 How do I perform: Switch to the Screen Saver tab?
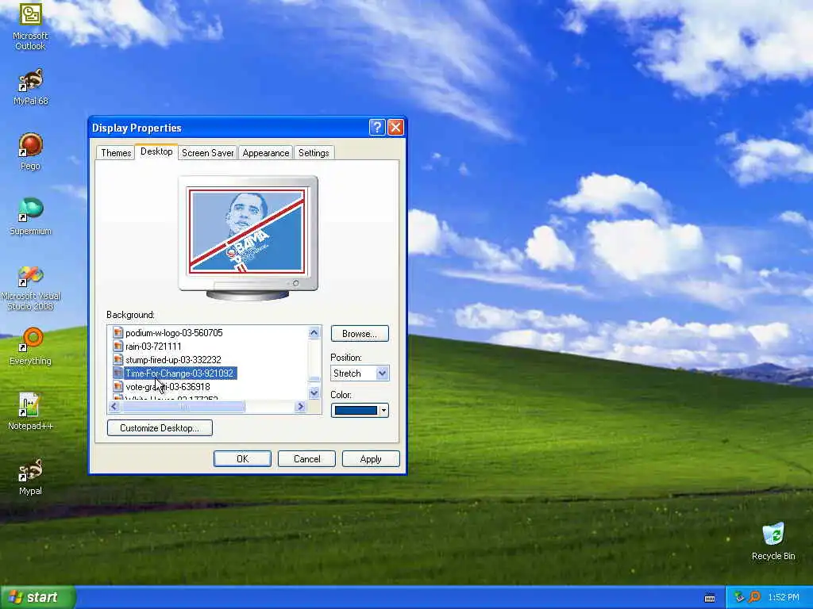(x=207, y=153)
